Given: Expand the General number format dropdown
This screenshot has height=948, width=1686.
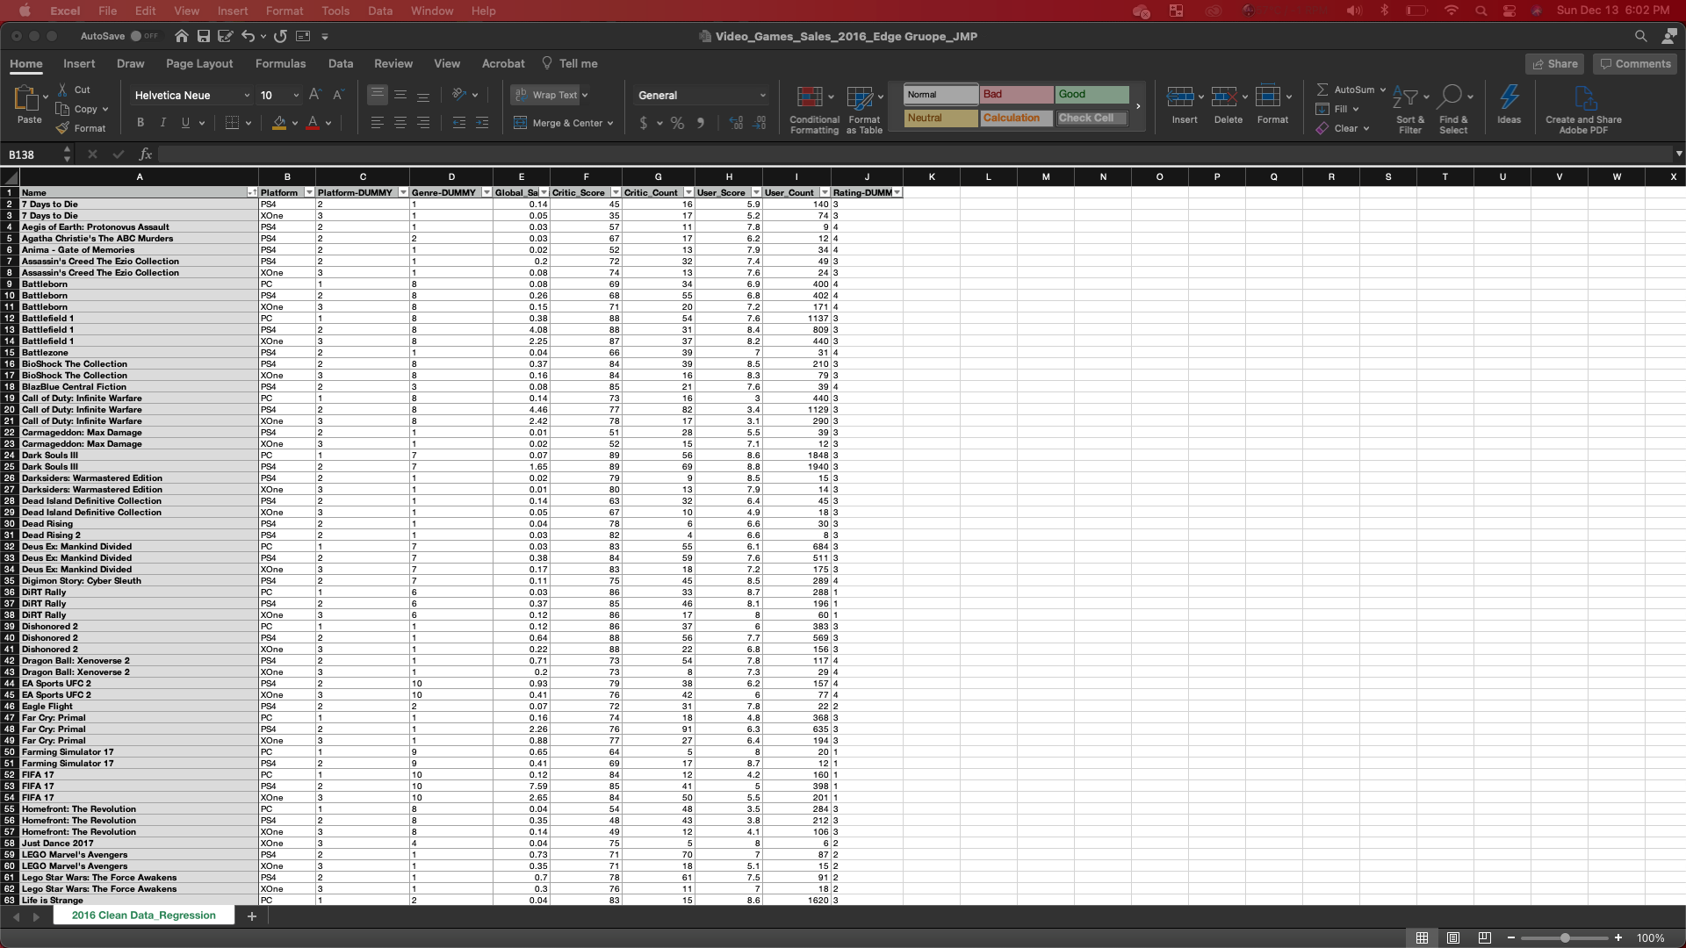Looking at the screenshot, I should point(762,95).
